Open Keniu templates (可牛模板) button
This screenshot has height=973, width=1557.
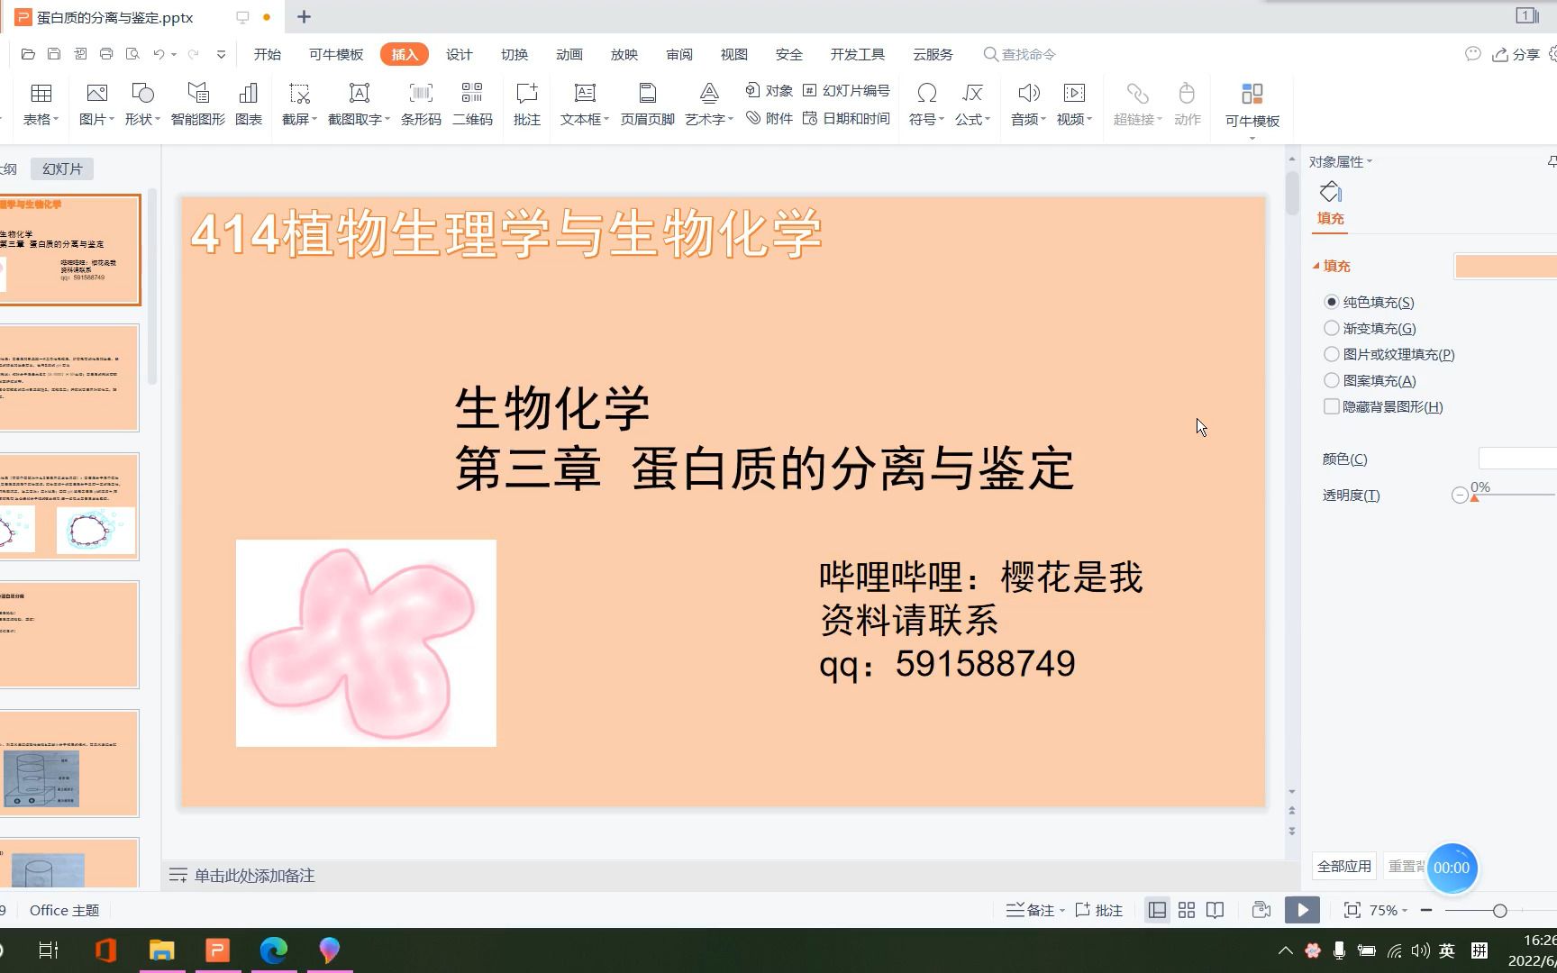coord(1252,105)
